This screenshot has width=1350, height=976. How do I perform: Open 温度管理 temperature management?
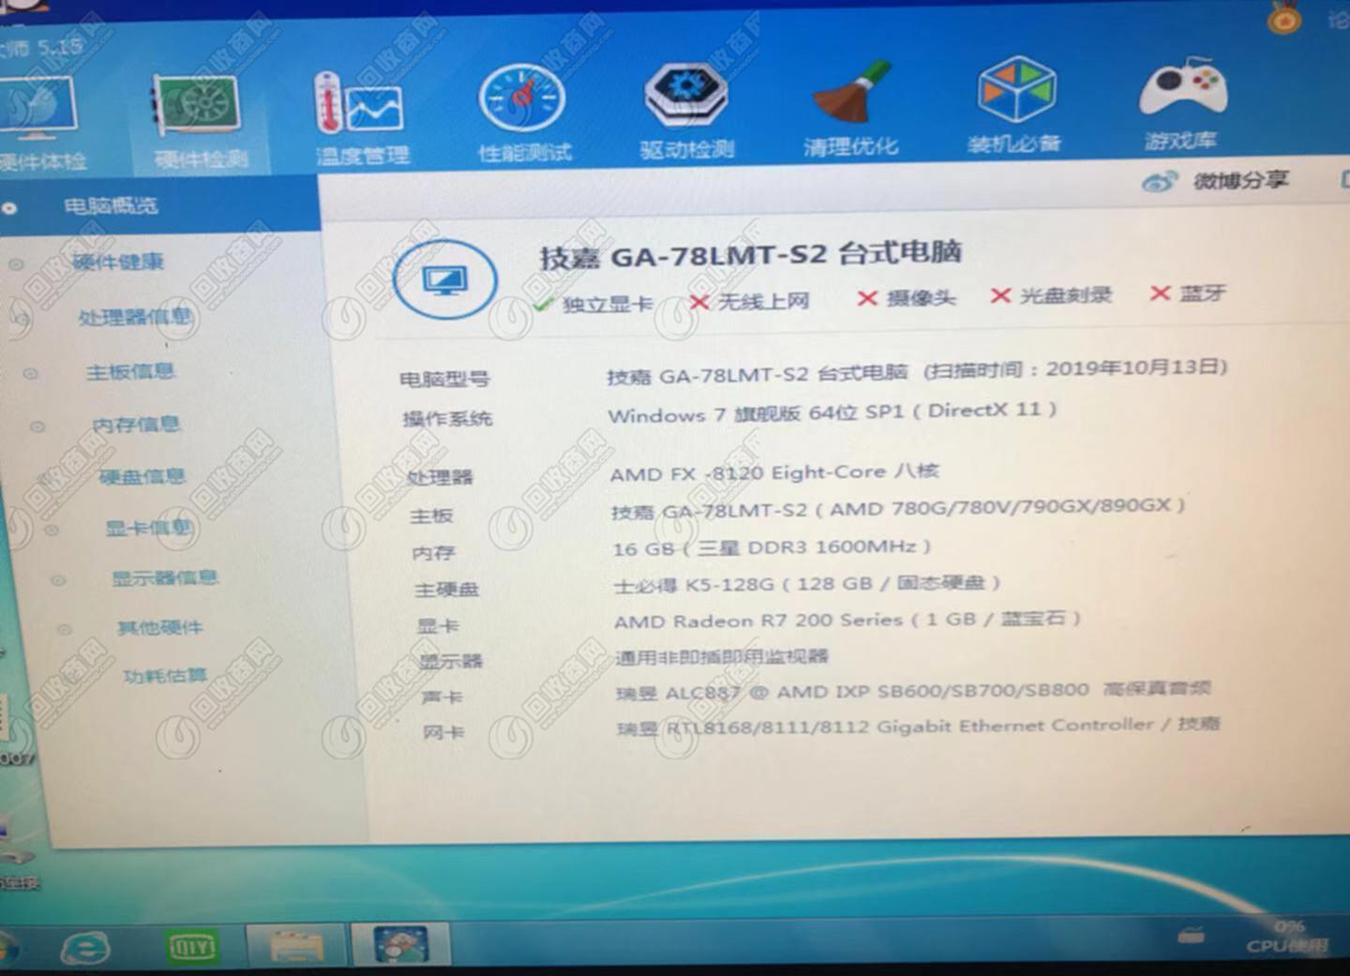click(x=359, y=105)
